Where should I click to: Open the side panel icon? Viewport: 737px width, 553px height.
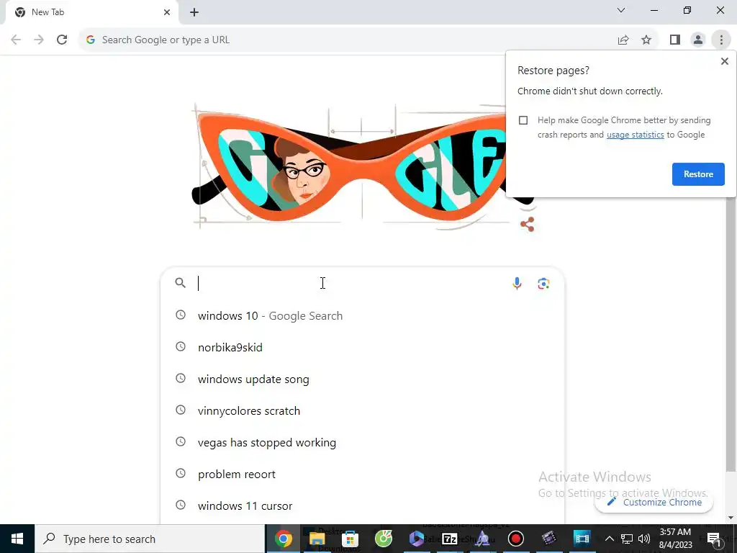[x=675, y=40]
